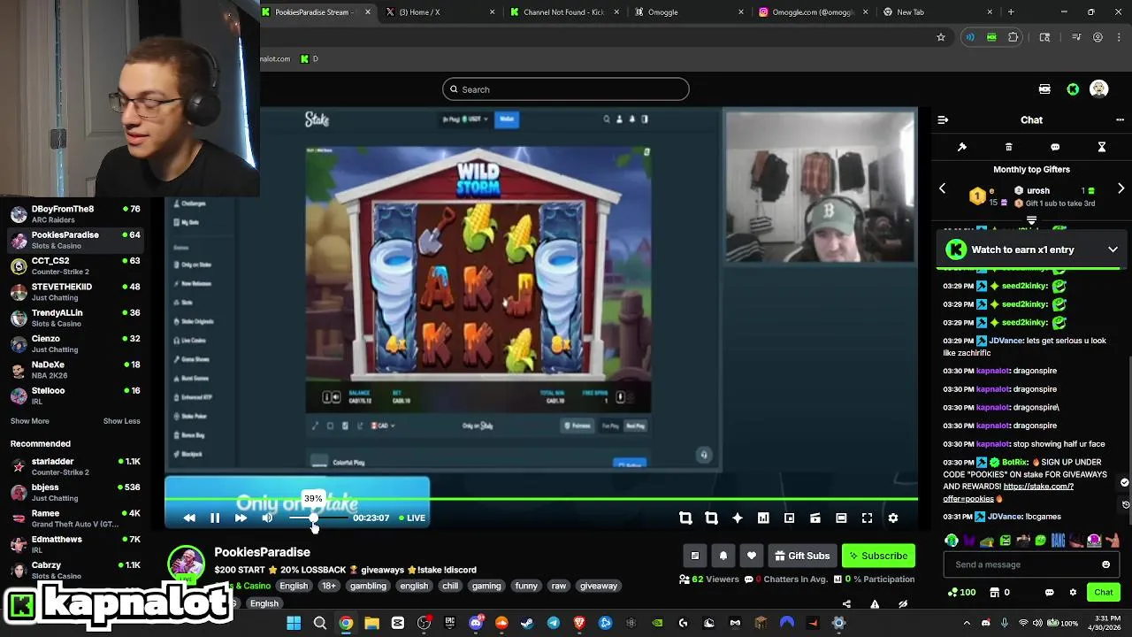Enable picture-in-picture mini player
The image size is (1132, 637).
(x=789, y=518)
